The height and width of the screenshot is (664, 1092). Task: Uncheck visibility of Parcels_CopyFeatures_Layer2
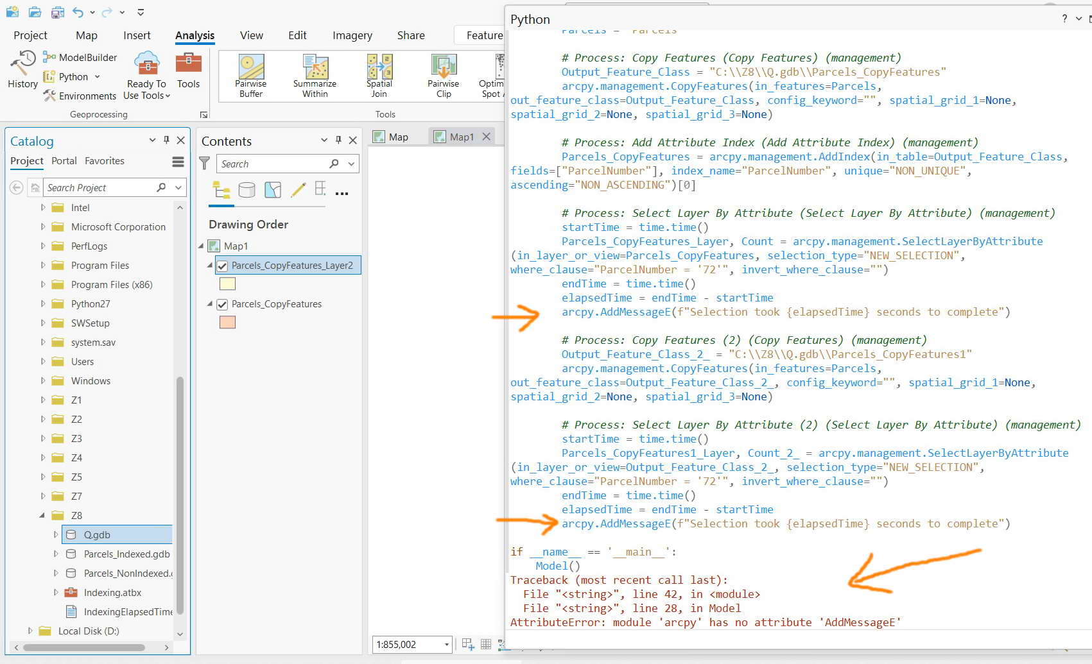[221, 265]
